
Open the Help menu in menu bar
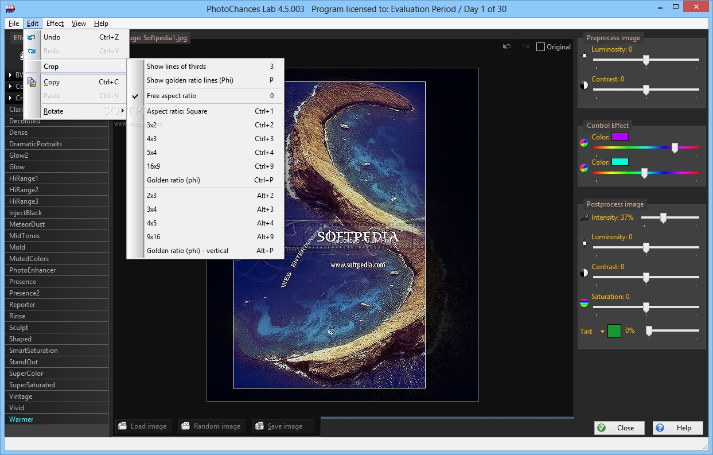(x=101, y=24)
